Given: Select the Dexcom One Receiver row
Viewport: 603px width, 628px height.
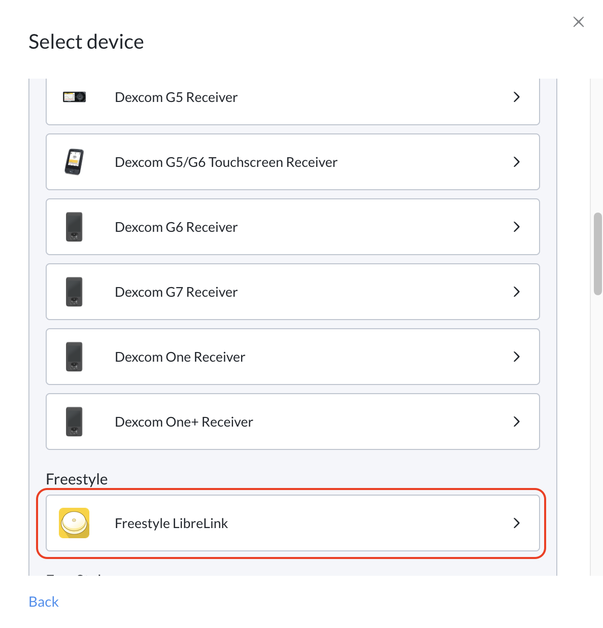Looking at the screenshot, I should [x=293, y=357].
